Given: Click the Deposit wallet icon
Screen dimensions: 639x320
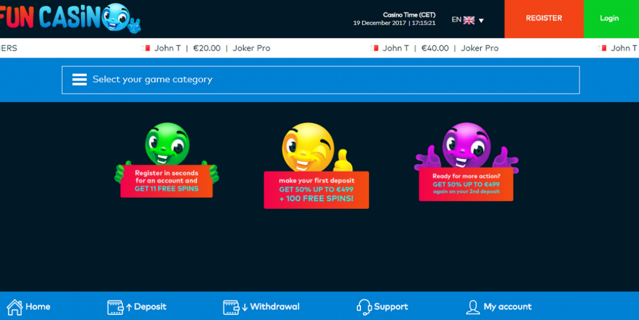Looking at the screenshot, I should tap(115, 307).
